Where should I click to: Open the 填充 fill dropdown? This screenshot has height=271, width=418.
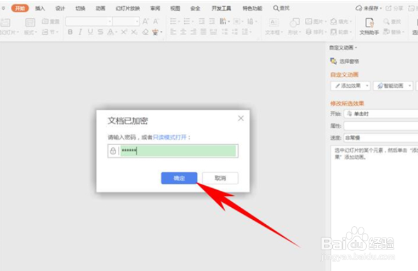(341, 21)
